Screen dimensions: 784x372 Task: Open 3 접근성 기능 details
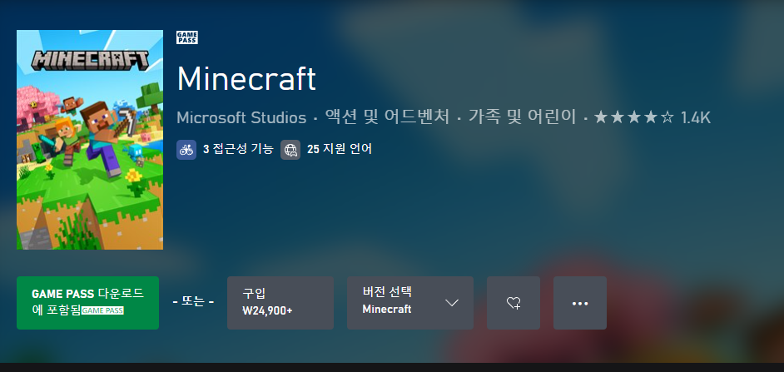238,149
